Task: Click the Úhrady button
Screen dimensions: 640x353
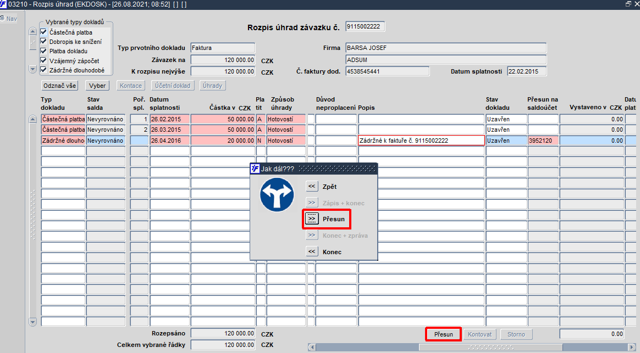Action: click(213, 86)
